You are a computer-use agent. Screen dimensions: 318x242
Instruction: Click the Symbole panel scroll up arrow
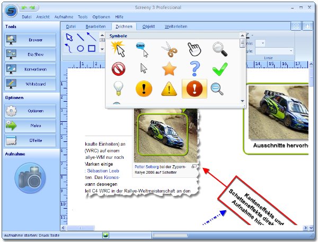[242, 35]
